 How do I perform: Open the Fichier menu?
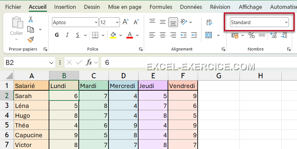pyautogui.click(x=13, y=7)
